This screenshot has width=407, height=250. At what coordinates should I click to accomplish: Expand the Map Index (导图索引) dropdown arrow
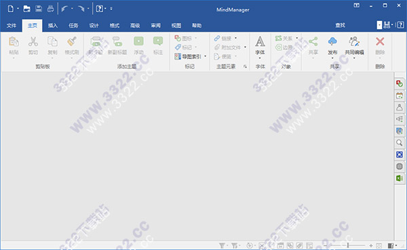tap(206, 56)
